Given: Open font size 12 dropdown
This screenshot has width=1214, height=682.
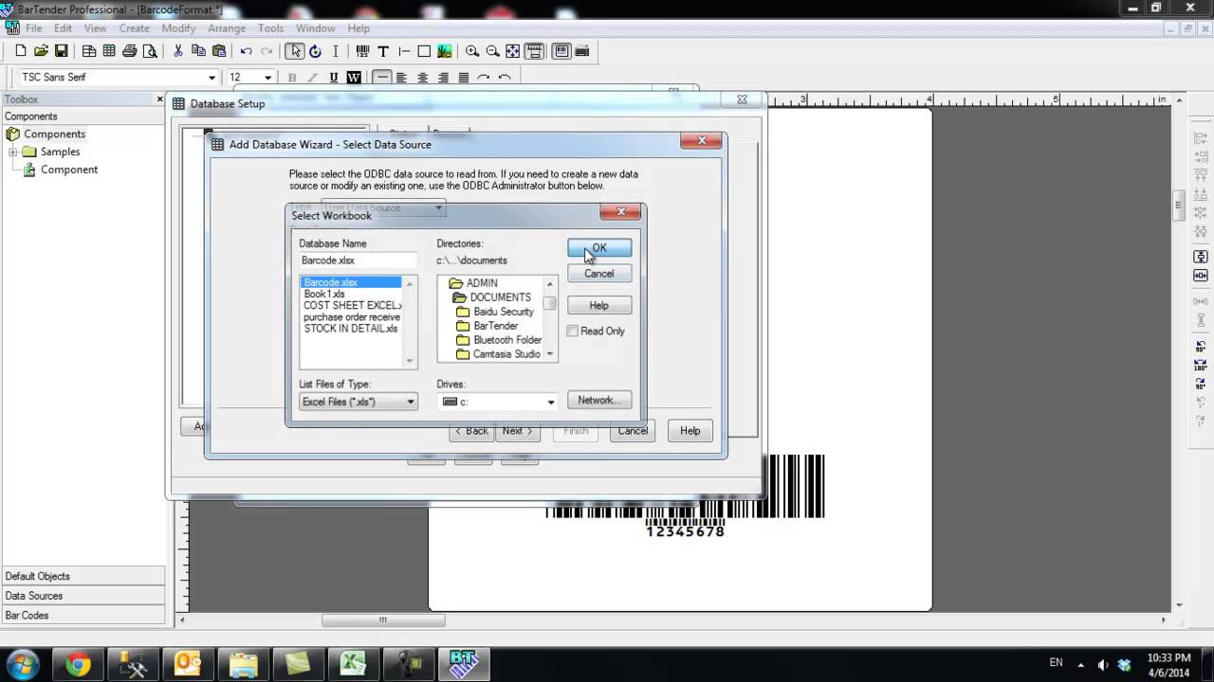Looking at the screenshot, I should coord(267,78).
